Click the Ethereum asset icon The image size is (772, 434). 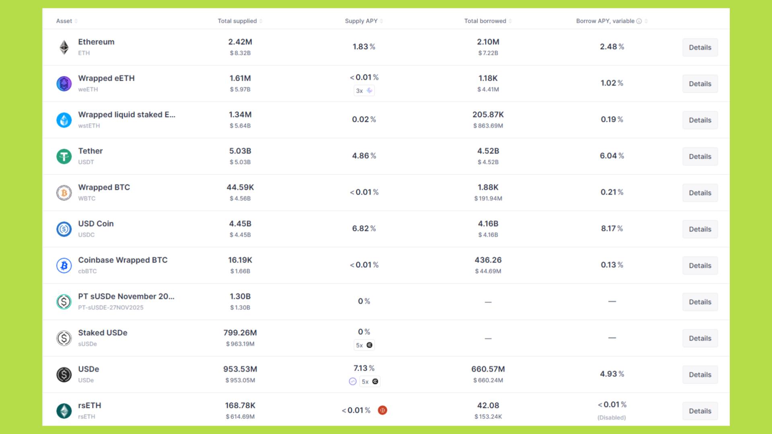[64, 47]
